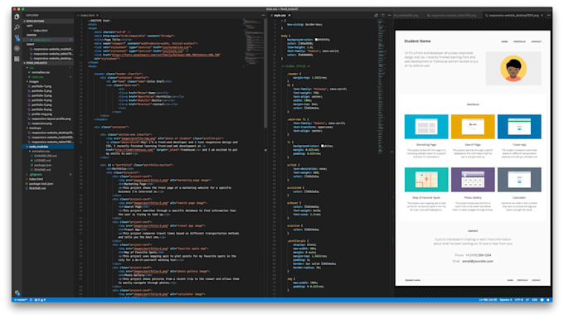The height and width of the screenshot is (319, 564).
Task: Click the UTF-8 encoding in status bar
Action: pos(518,300)
